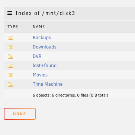This screenshot has height=135, width=135.
Task: Click the Movies folder icon
Action: (x=10, y=75)
